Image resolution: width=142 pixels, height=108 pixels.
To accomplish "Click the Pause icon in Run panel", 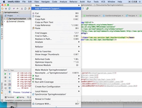I will tap(5, 81).
